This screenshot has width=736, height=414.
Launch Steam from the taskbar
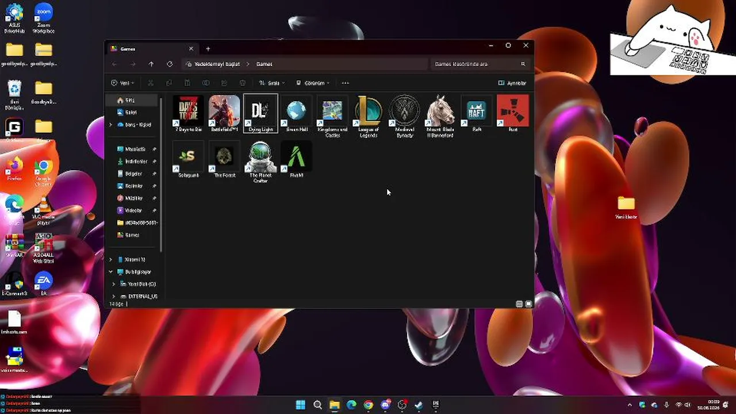pyautogui.click(x=419, y=405)
